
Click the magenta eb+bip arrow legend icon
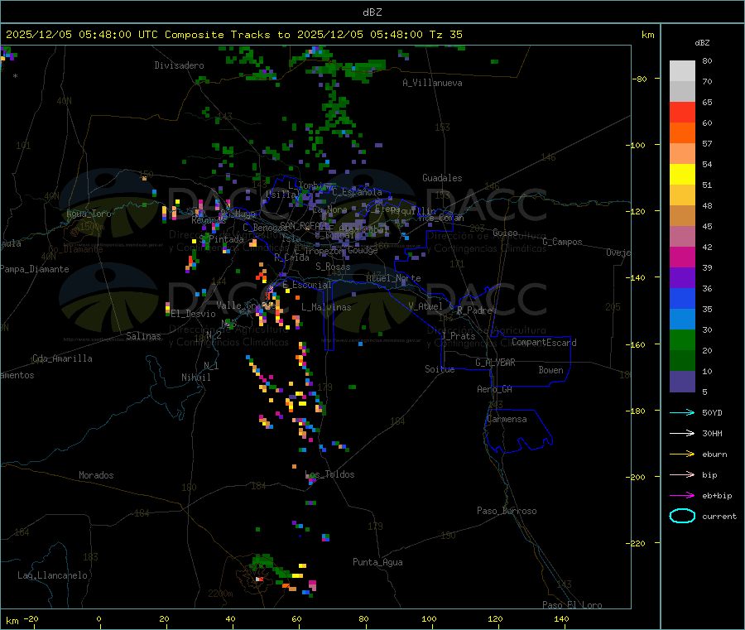(682, 496)
